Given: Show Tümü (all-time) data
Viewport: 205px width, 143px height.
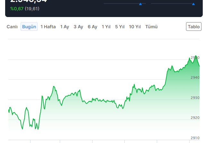Looking at the screenshot, I should click(x=151, y=27).
